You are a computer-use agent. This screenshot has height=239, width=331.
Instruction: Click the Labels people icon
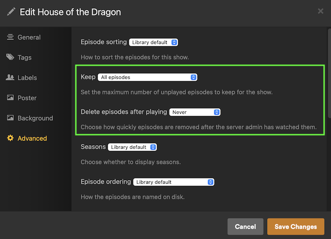point(10,78)
